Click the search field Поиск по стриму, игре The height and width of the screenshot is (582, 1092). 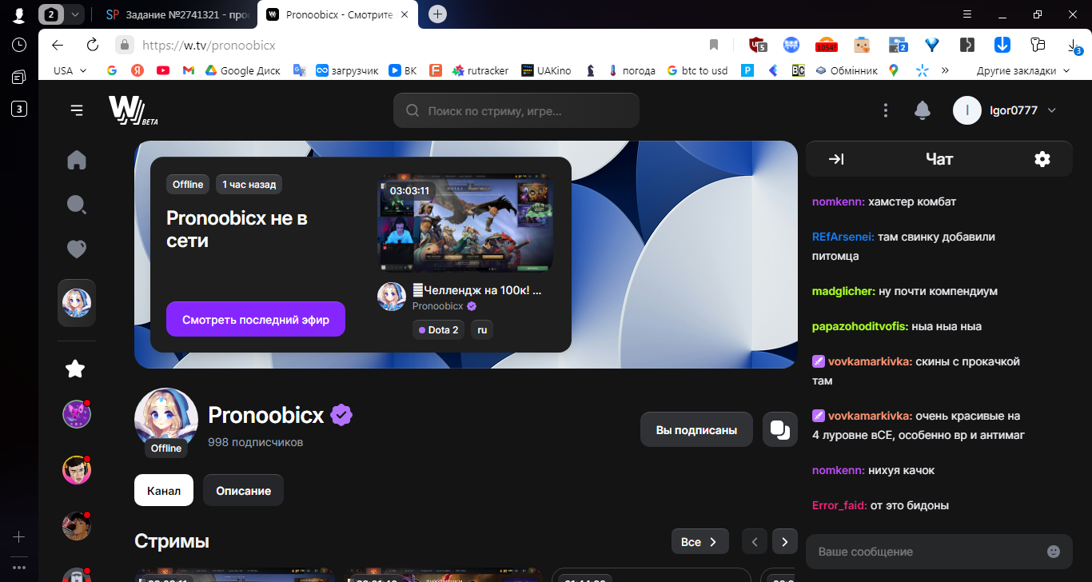516,110
